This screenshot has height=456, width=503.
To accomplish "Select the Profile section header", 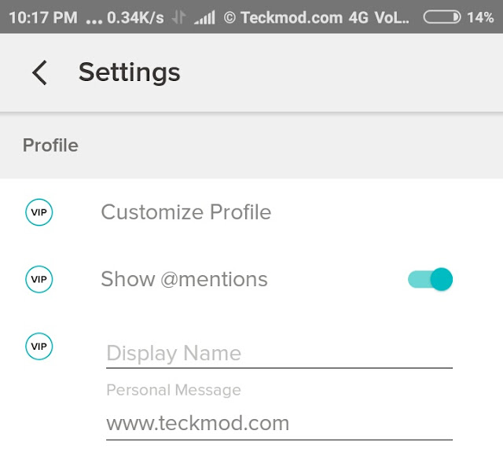I will tap(50, 145).
